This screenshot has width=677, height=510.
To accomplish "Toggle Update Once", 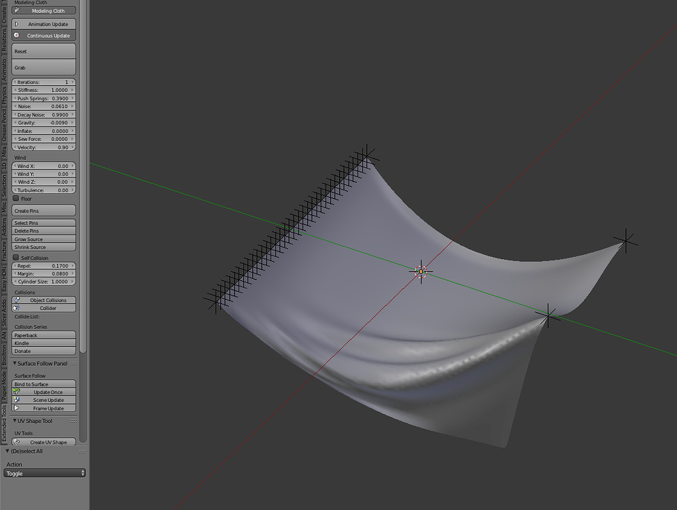I will (x=44, y=392).
